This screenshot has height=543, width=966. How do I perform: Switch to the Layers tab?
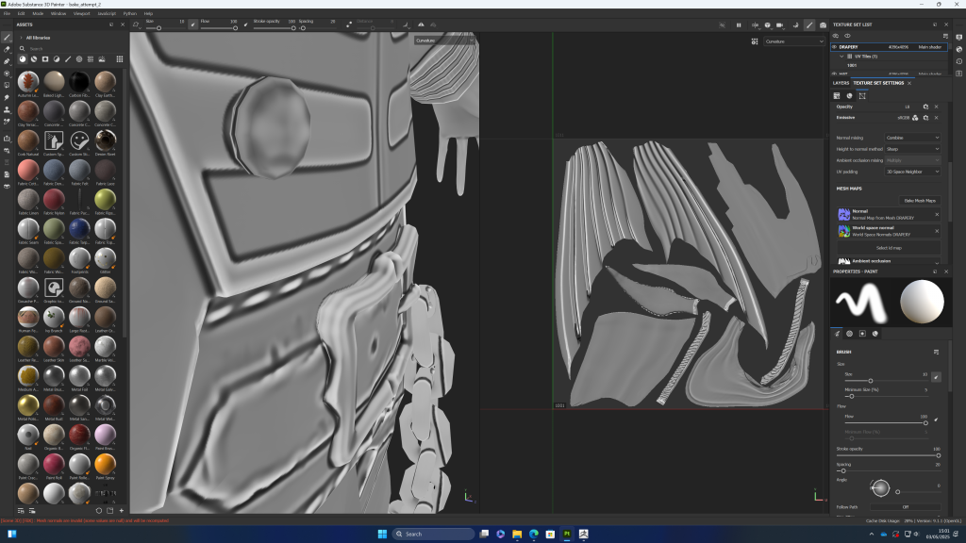click(x=841, y=83)
